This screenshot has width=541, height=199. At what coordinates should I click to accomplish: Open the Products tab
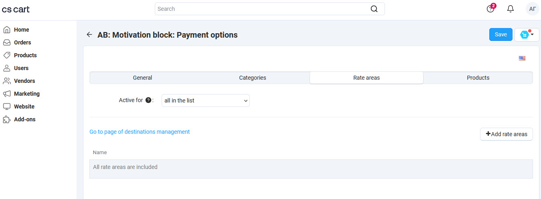(478, 78)
